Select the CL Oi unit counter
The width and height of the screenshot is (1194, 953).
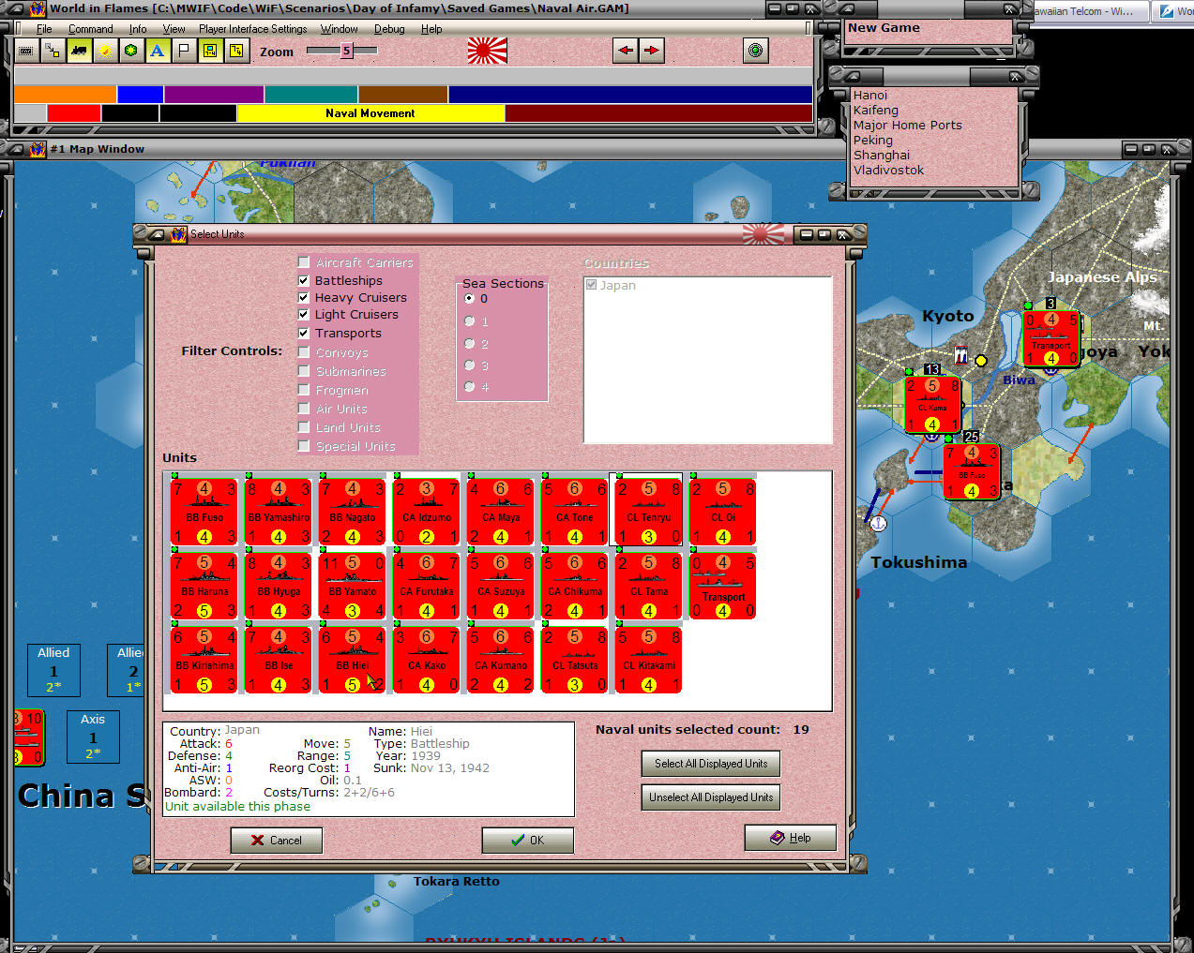point(723,512)
